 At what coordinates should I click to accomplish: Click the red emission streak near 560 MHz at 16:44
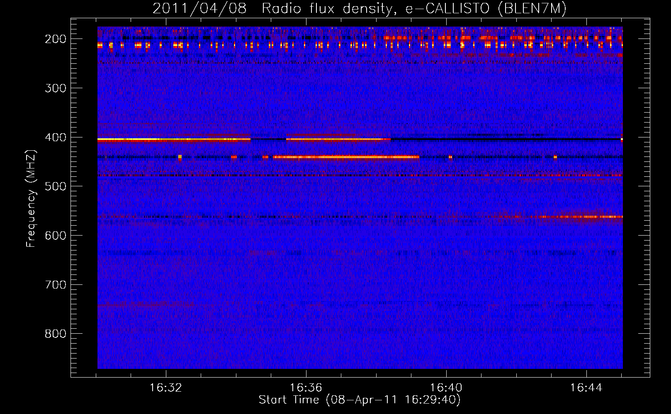581,217
